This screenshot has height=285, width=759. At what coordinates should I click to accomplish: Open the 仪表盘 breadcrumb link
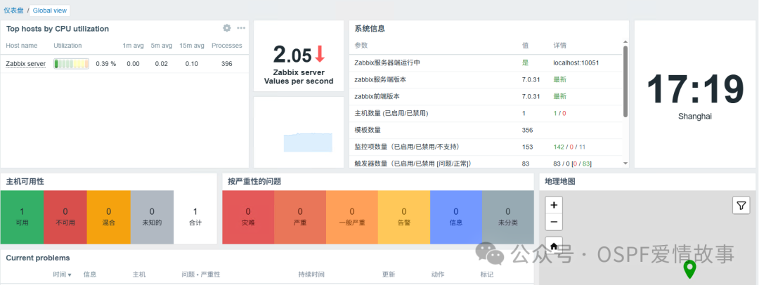tap(13, 10)
